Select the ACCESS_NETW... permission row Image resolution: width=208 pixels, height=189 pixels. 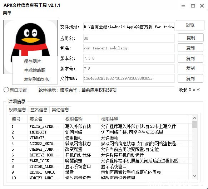click(x=100, y=144)
